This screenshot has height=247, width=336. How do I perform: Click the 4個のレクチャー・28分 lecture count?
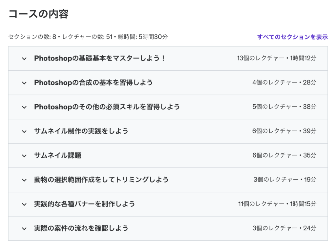284,83
